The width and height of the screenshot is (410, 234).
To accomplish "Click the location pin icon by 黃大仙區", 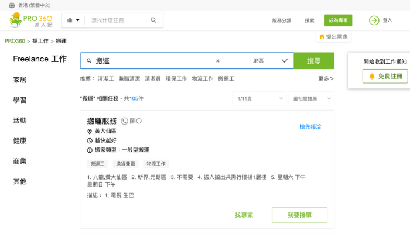I will 90,132.
